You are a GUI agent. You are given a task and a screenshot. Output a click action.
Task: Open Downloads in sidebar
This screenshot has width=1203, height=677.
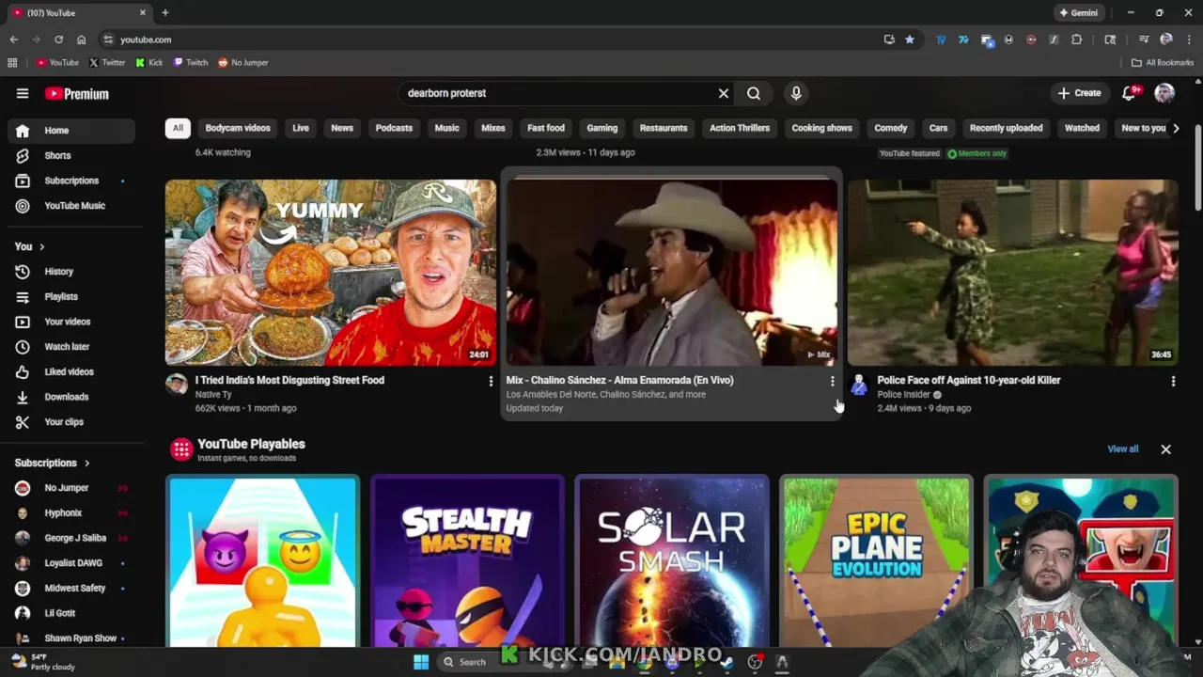[x=71, y=397]
